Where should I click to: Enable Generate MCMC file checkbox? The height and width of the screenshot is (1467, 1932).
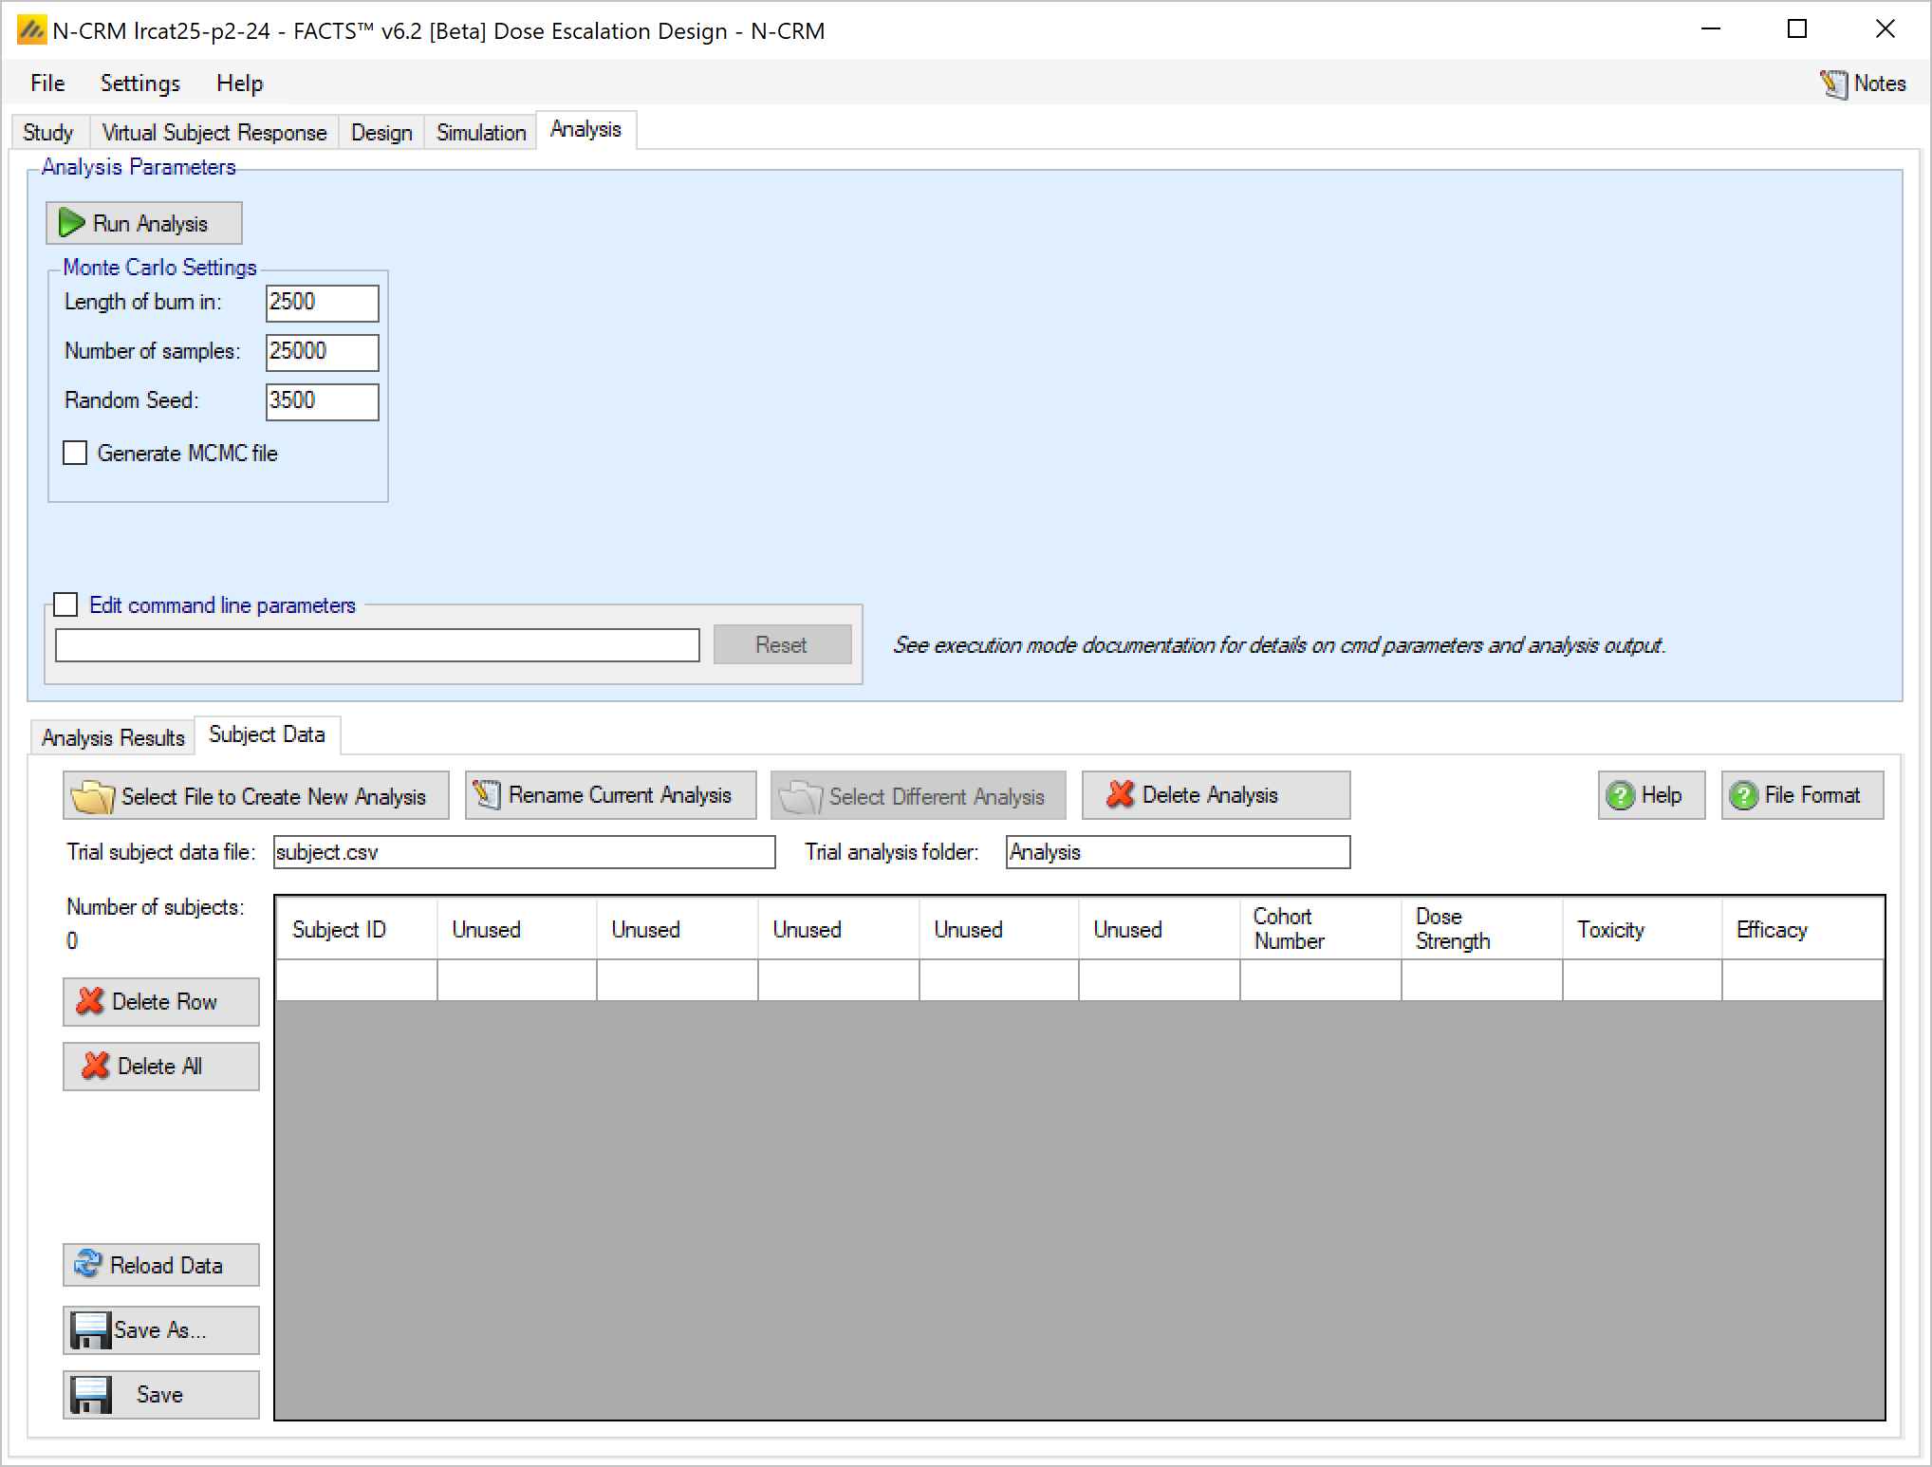click(x=75, y=453)
